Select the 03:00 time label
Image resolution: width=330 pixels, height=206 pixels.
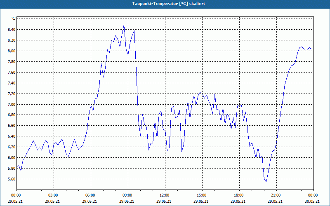53,195
